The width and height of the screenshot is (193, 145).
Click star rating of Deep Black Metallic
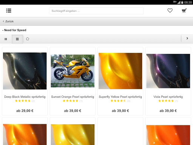click(23, 101)
